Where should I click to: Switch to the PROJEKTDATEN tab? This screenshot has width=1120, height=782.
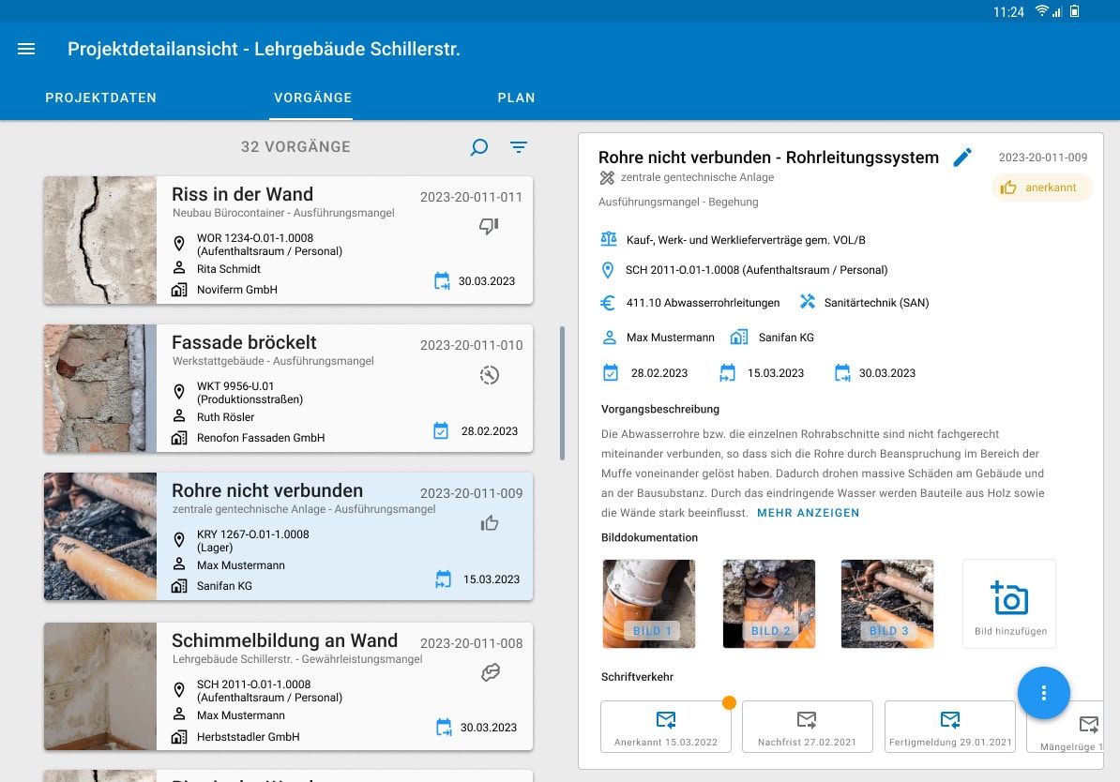(x=100, y=98)
